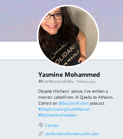The height and width of the screenshot is (139, 123).
Task: Click the words Cohost on in bio
Action: (x=48, y=103)
